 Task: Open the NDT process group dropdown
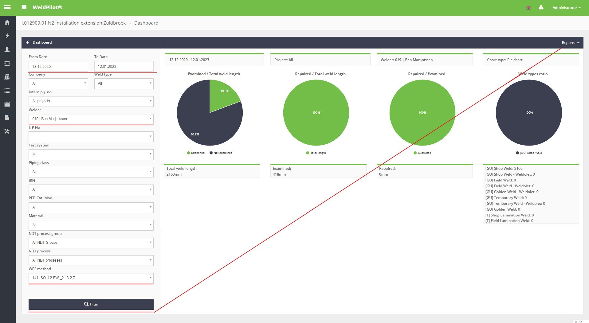tap(91, 243)
